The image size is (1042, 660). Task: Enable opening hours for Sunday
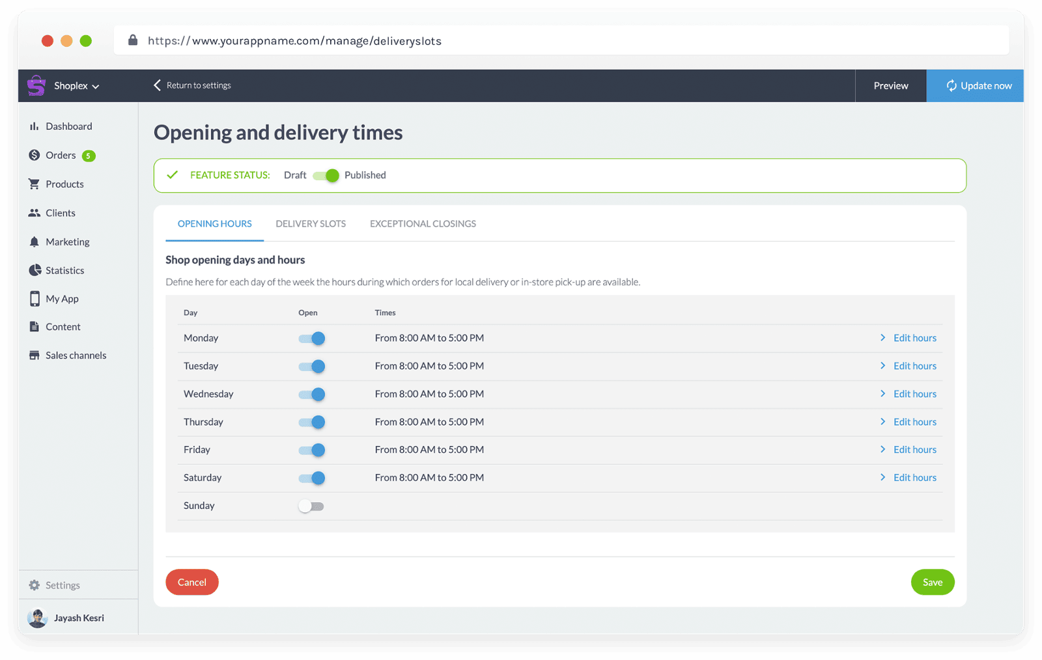[311, 506]
